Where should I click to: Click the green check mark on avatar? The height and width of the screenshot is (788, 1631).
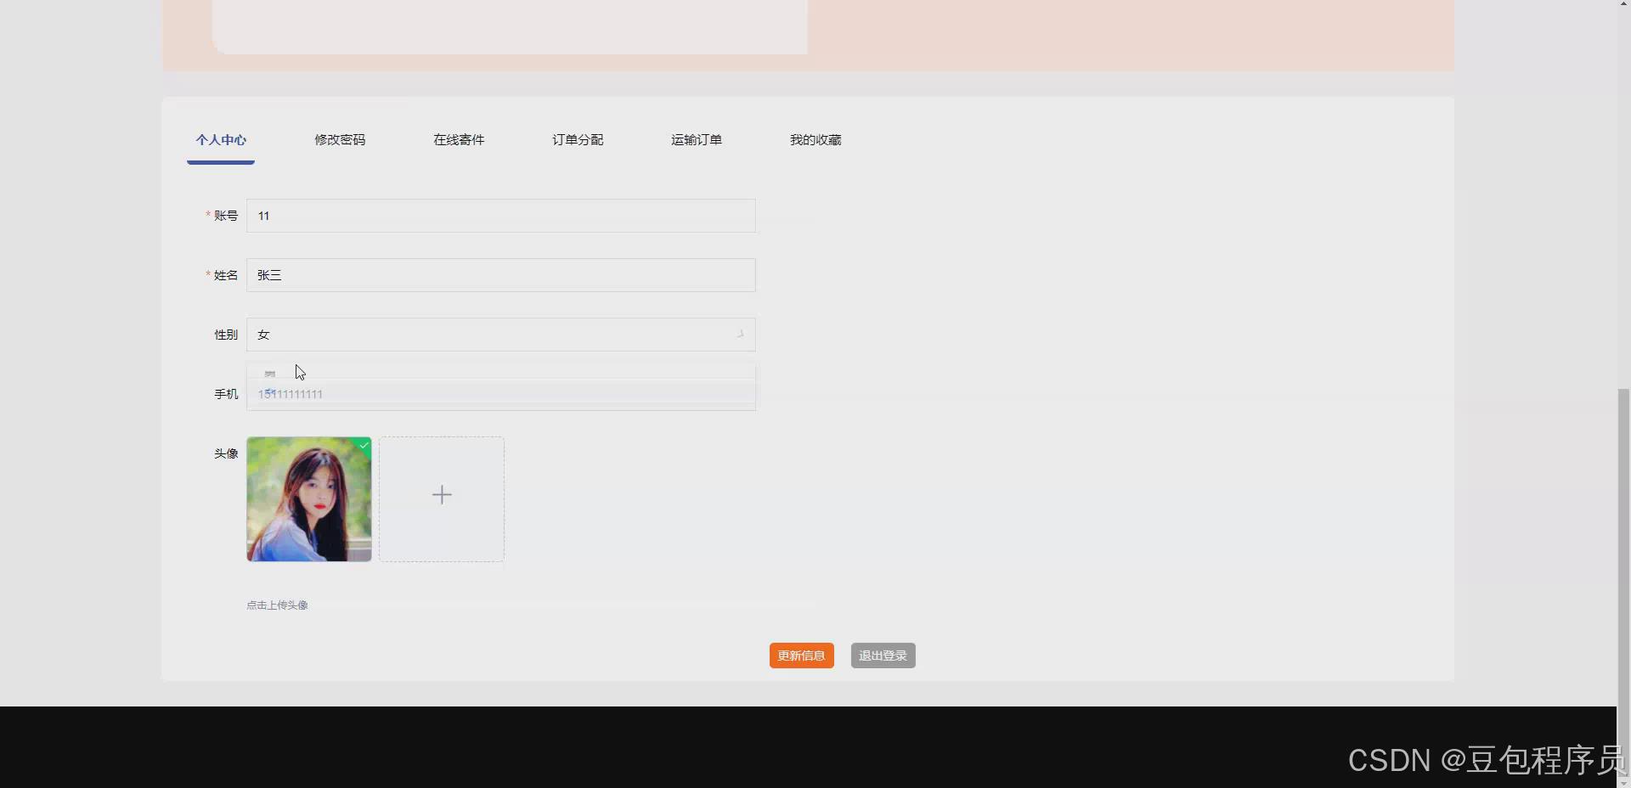point(364,445)
